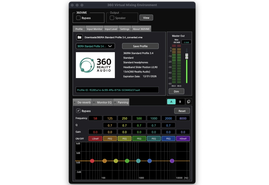Open the Settings tab

124,29
